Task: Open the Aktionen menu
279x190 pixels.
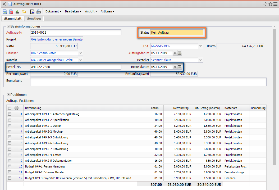Action: 107,12
